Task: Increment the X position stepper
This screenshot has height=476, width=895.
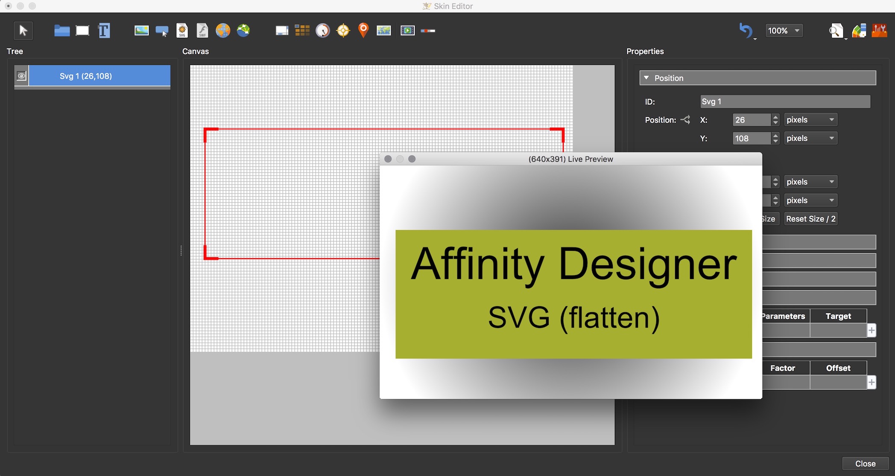Action: [x=775, y=117]
